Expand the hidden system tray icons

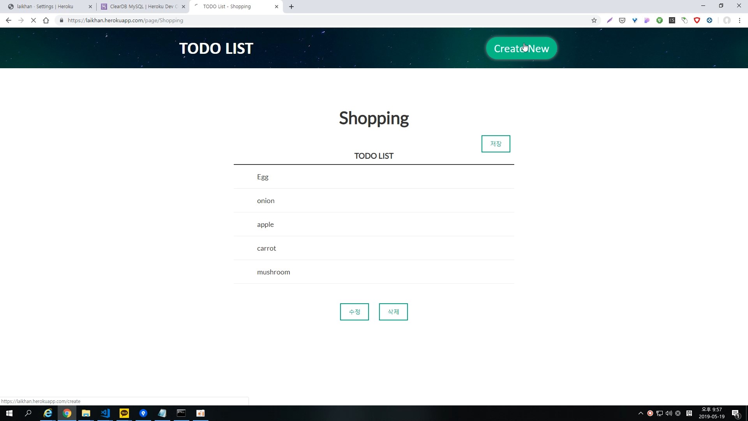640,413
